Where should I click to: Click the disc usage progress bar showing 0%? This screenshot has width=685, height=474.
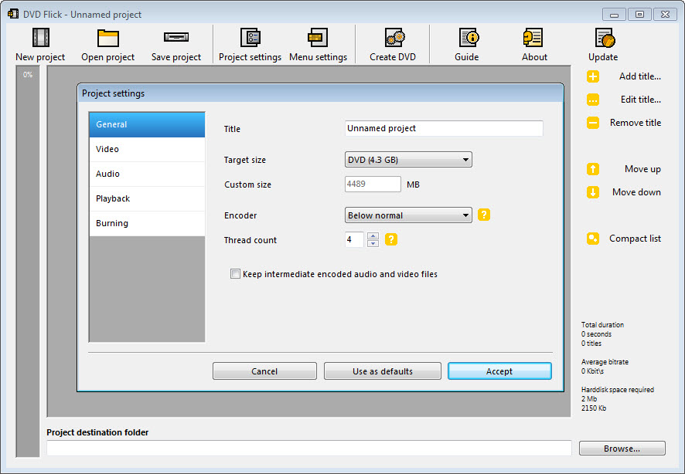click(x=28, y=261)
